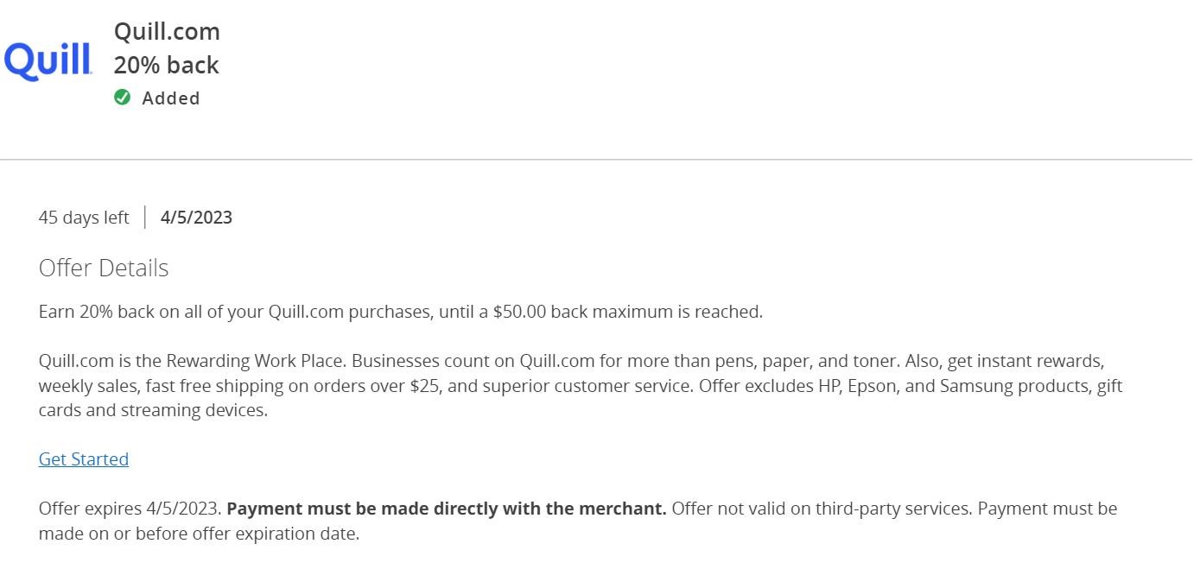The height and width of the screenshot is (569, 1200).
Task: Click the offer expiration date reminder line
Action: pyautogui.click(x=199, y=534)
